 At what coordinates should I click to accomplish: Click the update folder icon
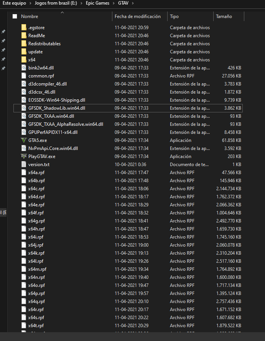[24, 51]
